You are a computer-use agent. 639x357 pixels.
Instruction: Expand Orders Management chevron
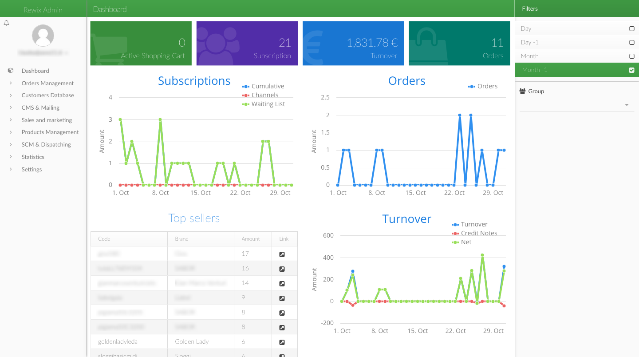pos(11,83)
